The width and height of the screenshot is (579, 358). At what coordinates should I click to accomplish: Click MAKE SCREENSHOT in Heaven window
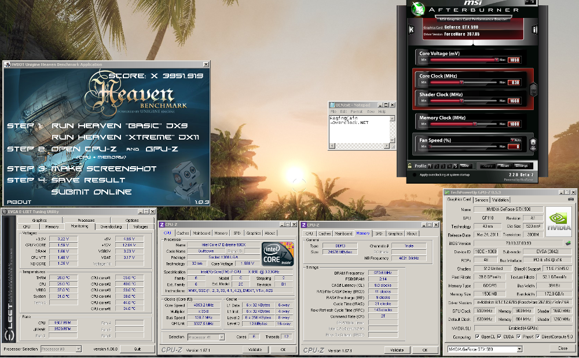[x=104, y=169]
